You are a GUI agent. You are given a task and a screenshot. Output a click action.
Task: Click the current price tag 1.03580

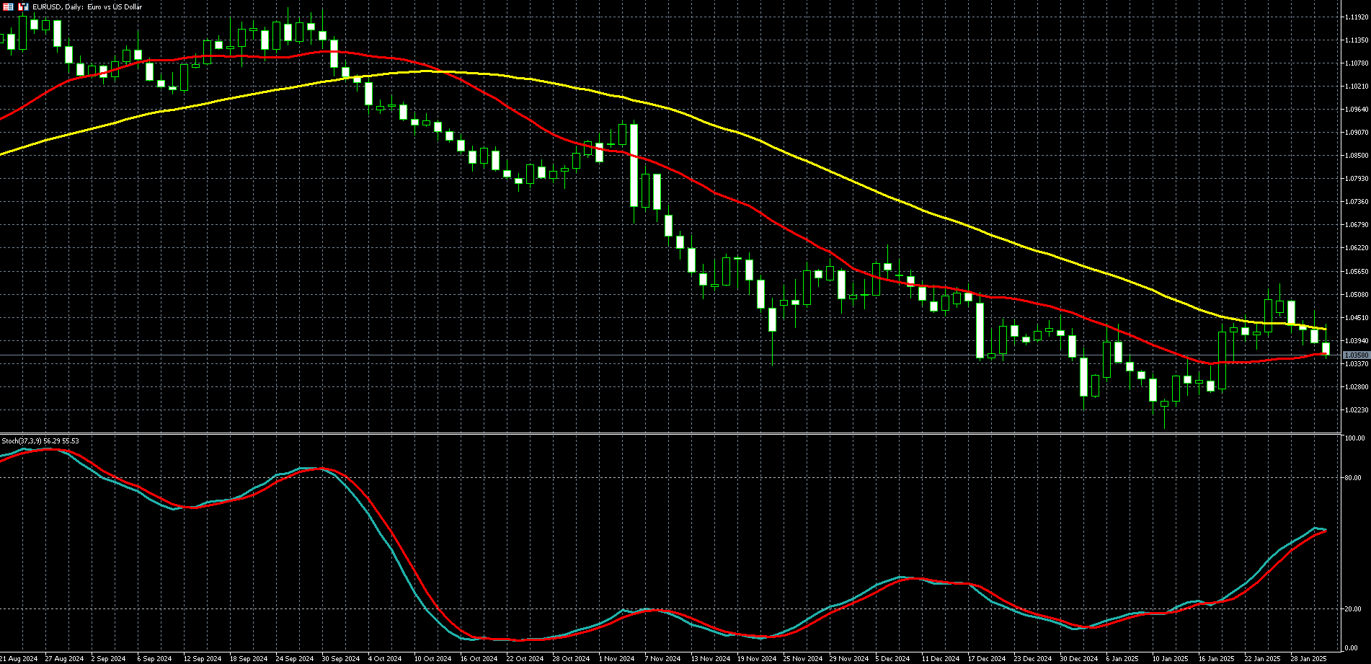click(1356, 355)
